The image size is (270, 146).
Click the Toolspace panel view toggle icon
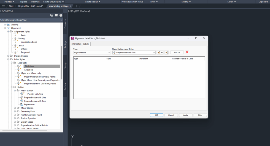tap(56, 15)
